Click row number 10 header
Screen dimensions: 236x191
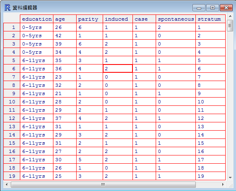click(12, 102)
